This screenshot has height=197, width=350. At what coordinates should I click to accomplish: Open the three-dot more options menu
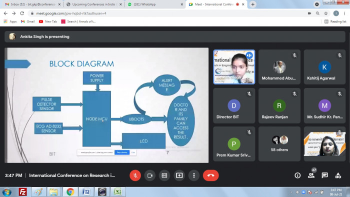(194, 175)
